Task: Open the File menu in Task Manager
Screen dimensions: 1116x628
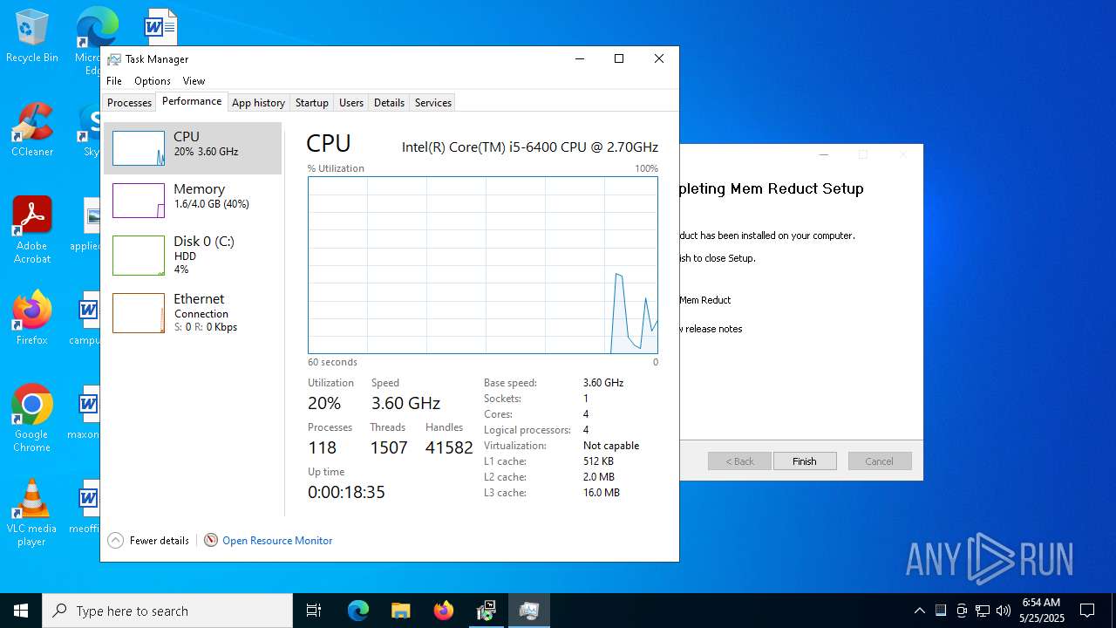Action: (114, 81)
